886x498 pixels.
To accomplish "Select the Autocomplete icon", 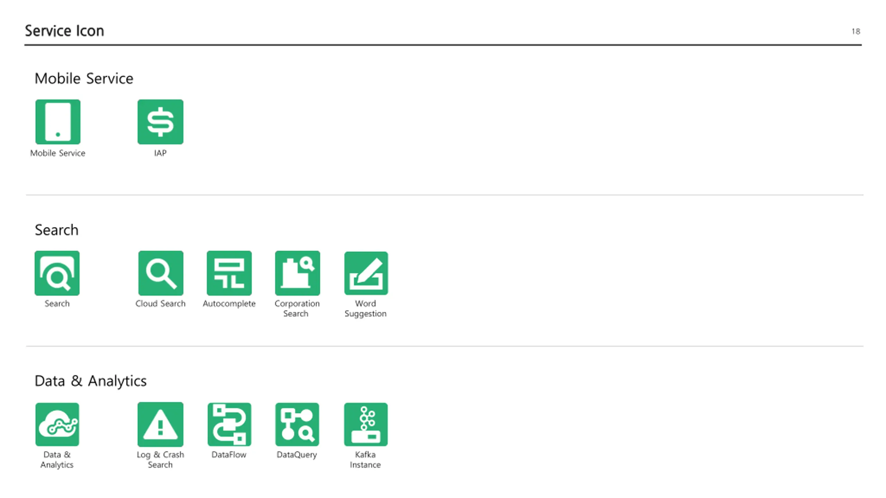I will pos(229,273).
